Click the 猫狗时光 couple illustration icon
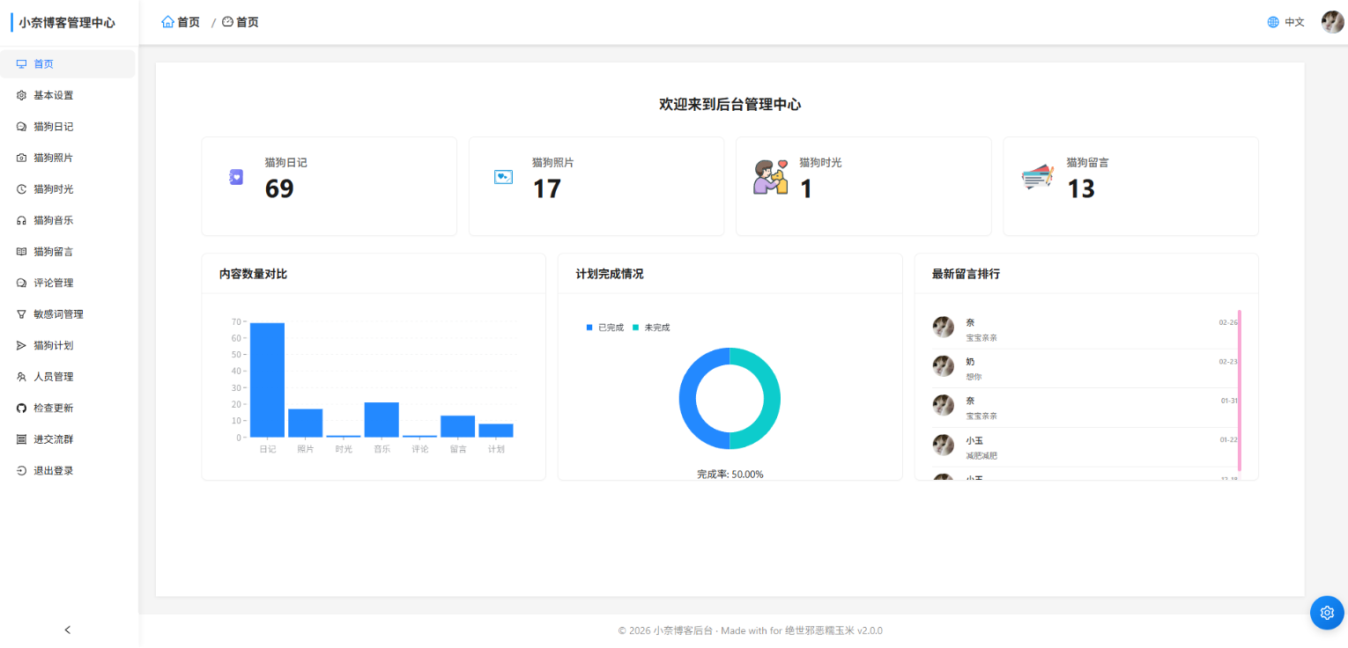The width and height of the screenshot is (1348, 648). click(x=770, y=177)
